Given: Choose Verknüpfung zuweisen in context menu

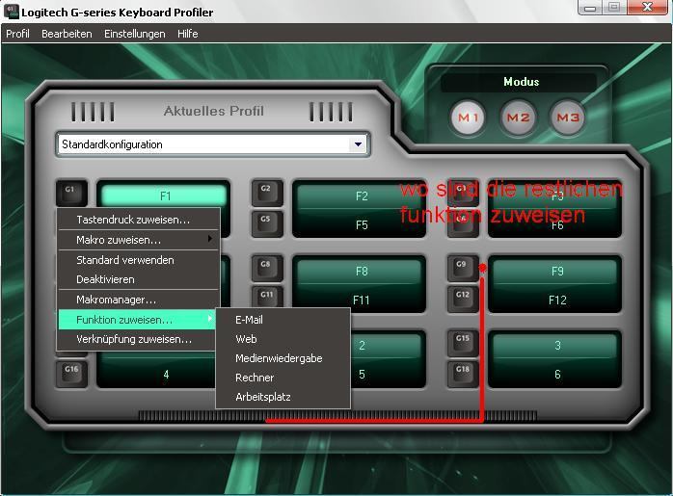Looking at the screenshot, I should pos(137,339).
